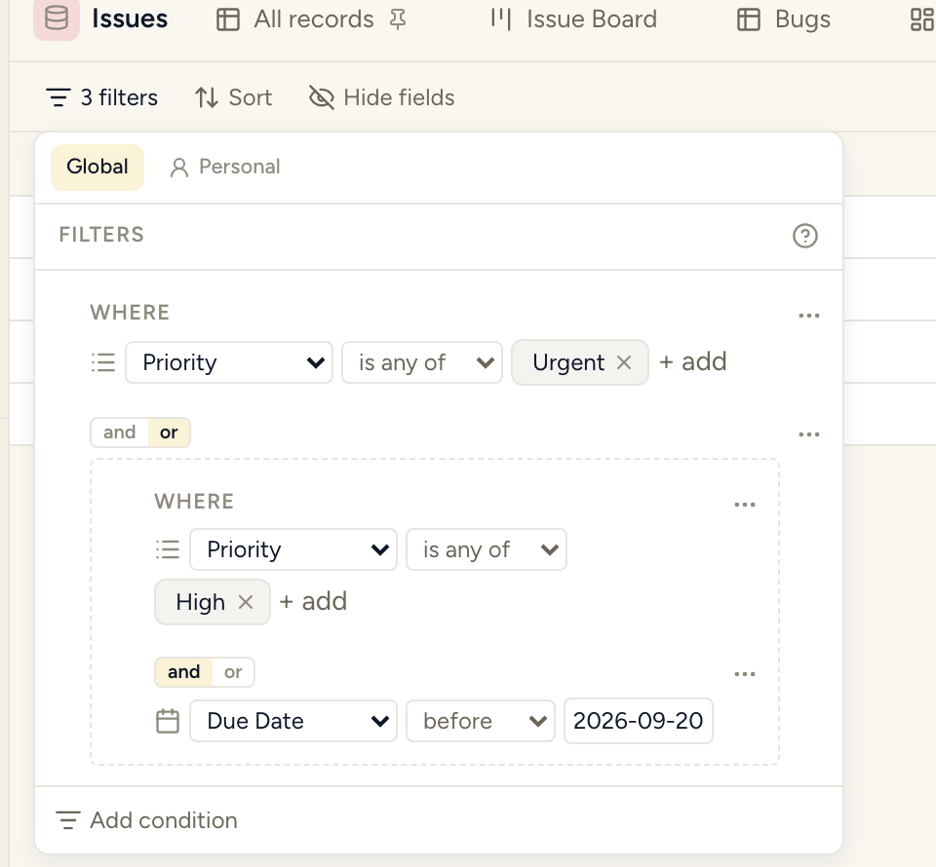
Task: Open the top WHERE group ellipsis menu
Action: click(x=809, y=315)
